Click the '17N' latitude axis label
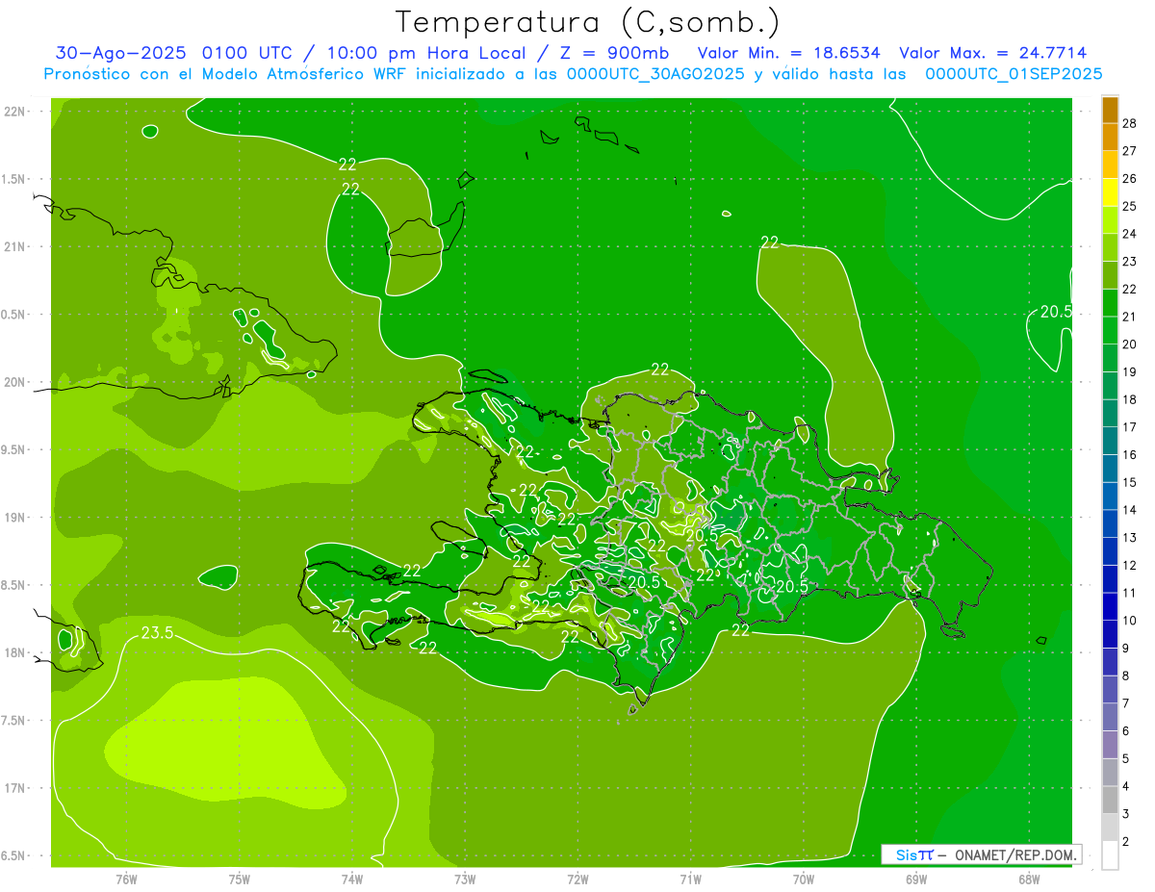The width and height of the screenshot is (1155, 892). 14,788
